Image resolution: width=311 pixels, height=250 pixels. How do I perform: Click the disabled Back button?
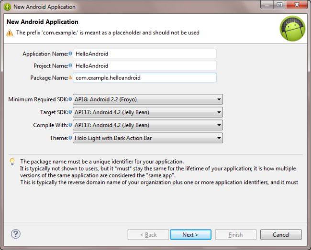[148, 235]
